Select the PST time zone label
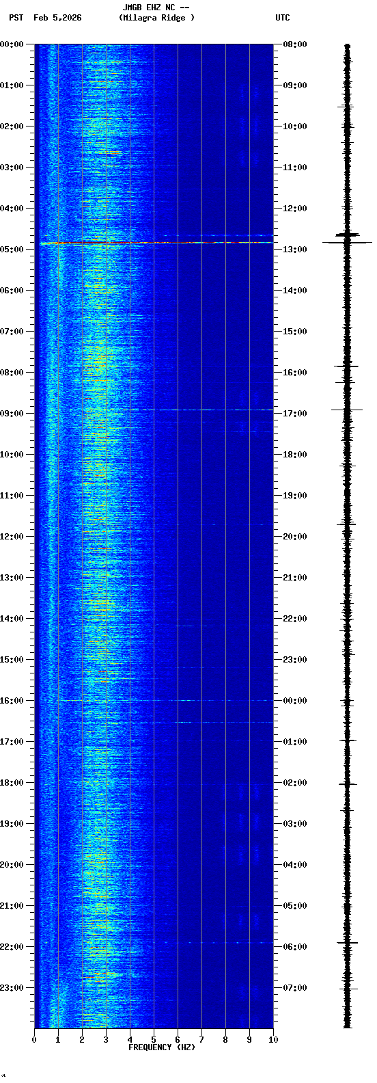 [x=16, y=18]
